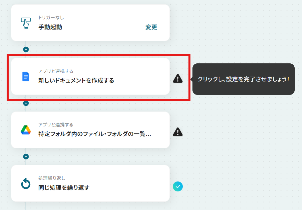Click the Google Drive triangle icon
Viewport: 302px width, 210px height.
tap(26, 130)
